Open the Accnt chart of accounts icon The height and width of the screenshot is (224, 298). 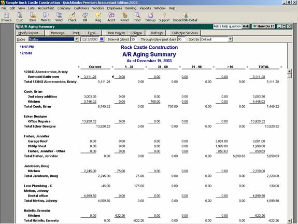pyautogui.click(x=111, y=17)
